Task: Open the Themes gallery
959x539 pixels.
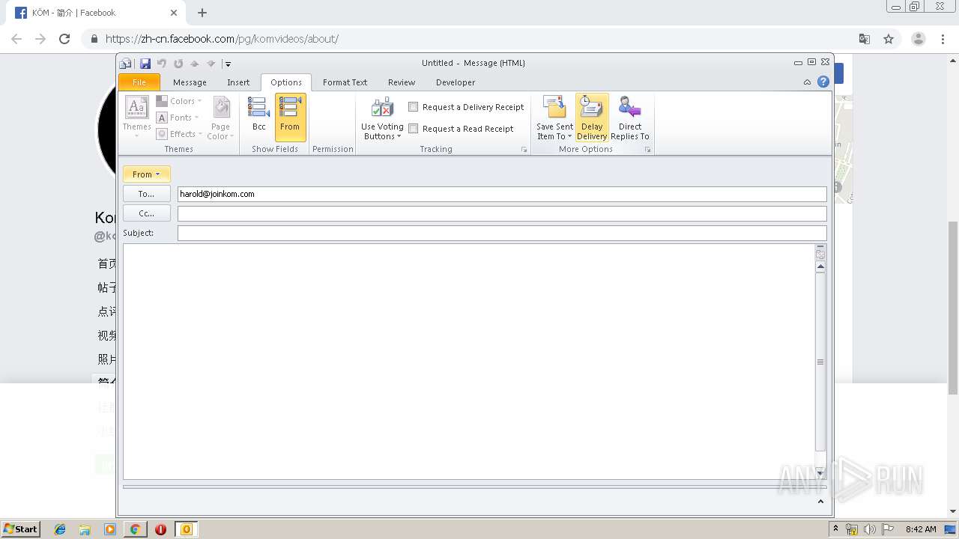Action: [x=136, y=116]
